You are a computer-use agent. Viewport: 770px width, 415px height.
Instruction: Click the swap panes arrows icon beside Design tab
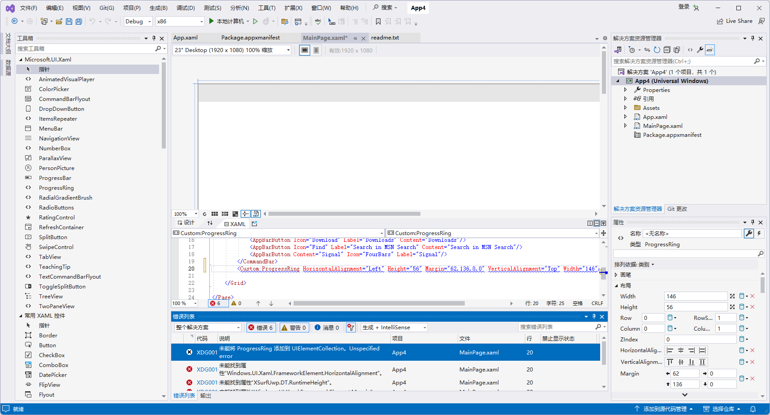coord(210,223)
